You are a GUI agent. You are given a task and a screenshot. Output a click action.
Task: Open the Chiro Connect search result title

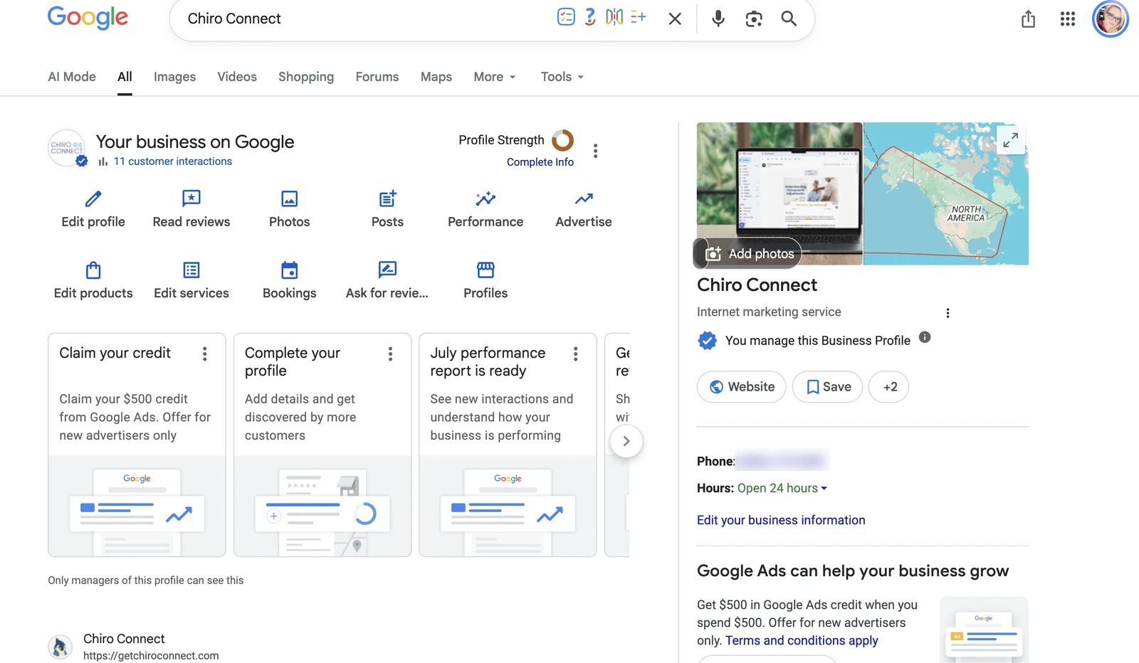[x=124, y=639]
